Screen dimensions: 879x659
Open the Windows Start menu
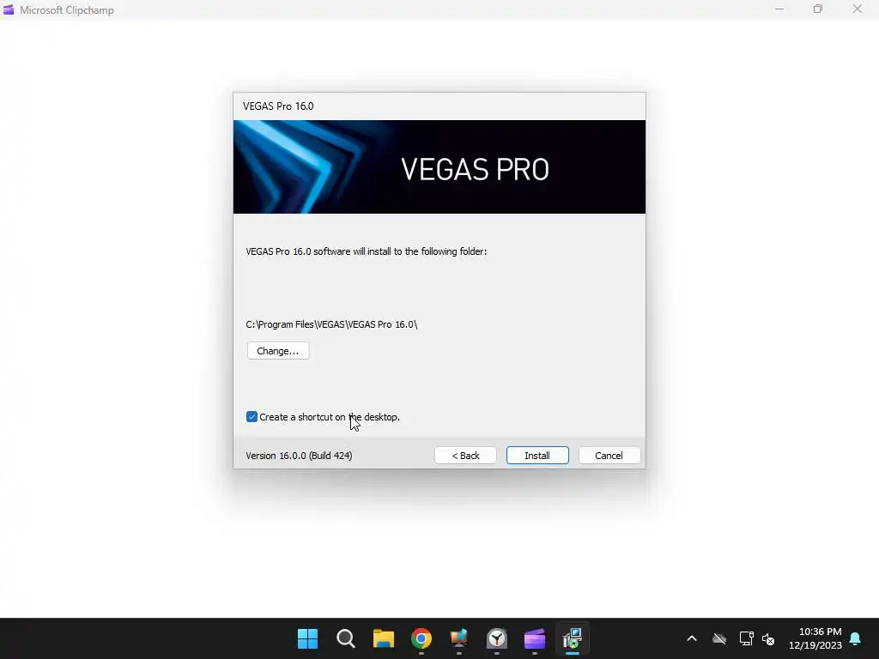[x=307, y=638]
